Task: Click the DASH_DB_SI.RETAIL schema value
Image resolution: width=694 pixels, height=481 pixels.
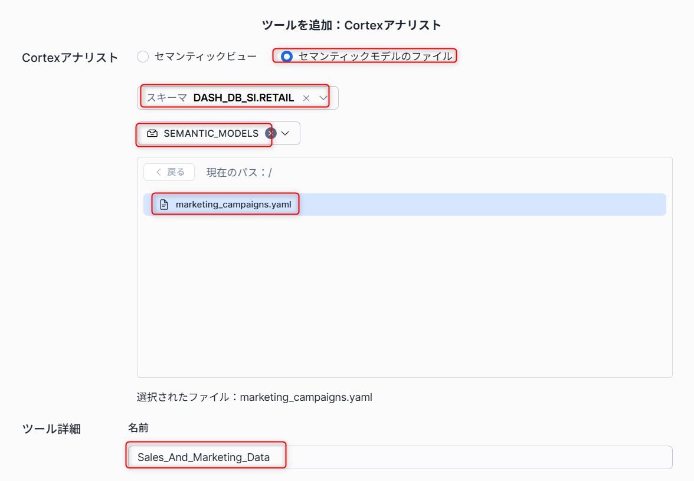Action: [243, 98]
